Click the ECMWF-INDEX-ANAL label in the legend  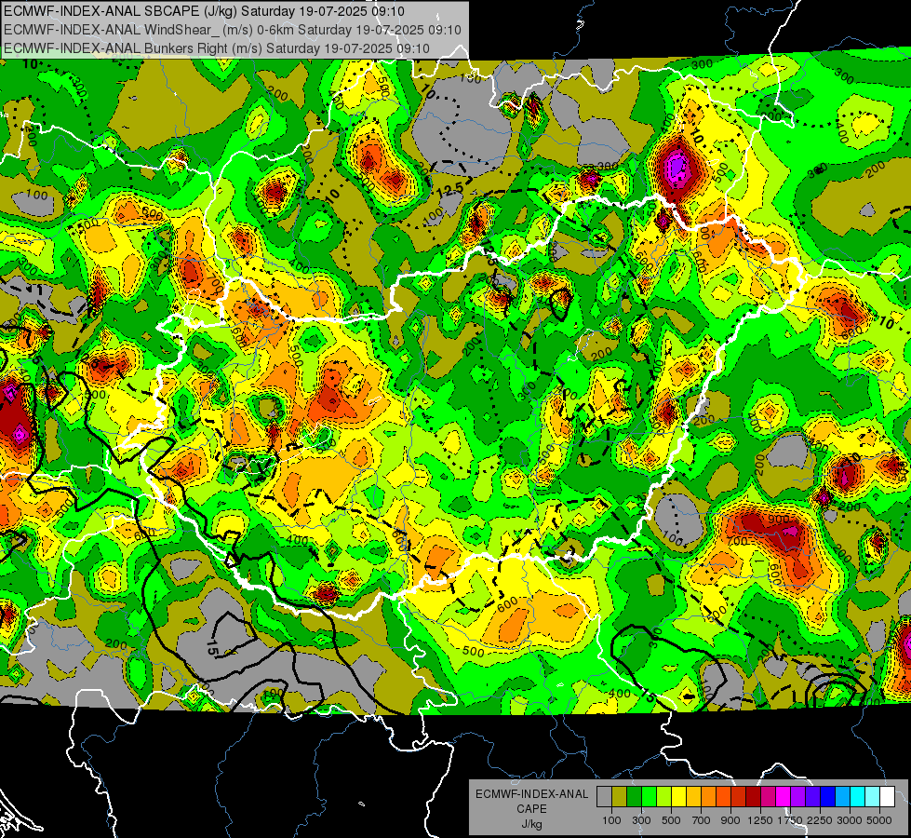[531, 794]
